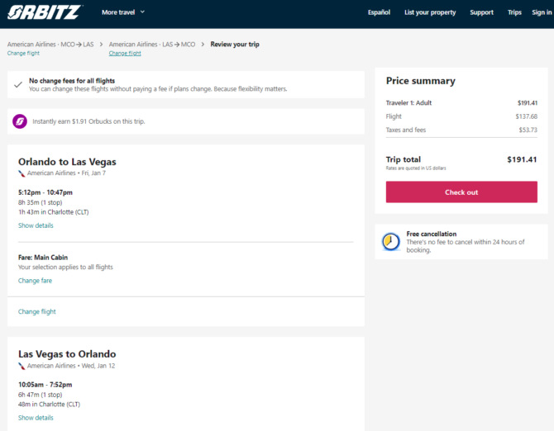This screenshot has width=554, height=431.
Task: Switch language to Español
Action: coord(379,12)
